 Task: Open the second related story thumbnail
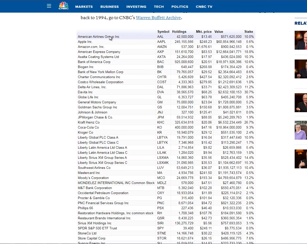coord(301,69)
